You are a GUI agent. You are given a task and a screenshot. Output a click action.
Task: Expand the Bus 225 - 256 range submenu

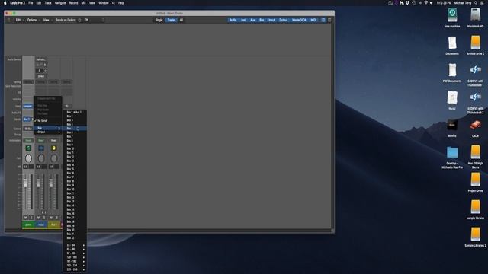click(75, 269)
